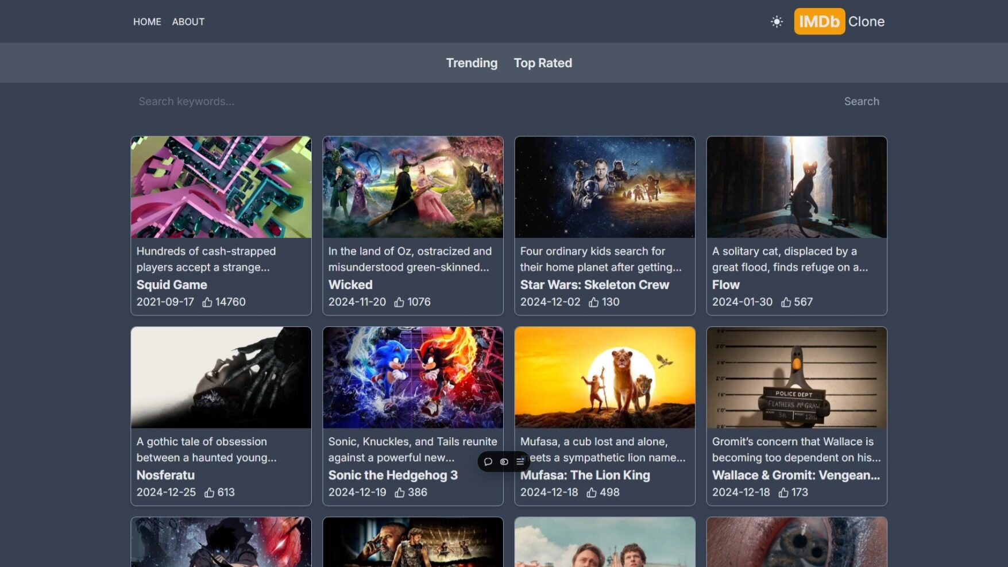Viewport: 1008px width, 567px height.
Task: Toggle light mode with the sun icon
Action: coord(777,22)
